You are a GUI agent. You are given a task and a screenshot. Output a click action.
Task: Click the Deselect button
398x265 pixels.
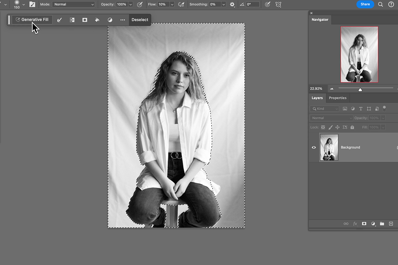coord(140,20)
